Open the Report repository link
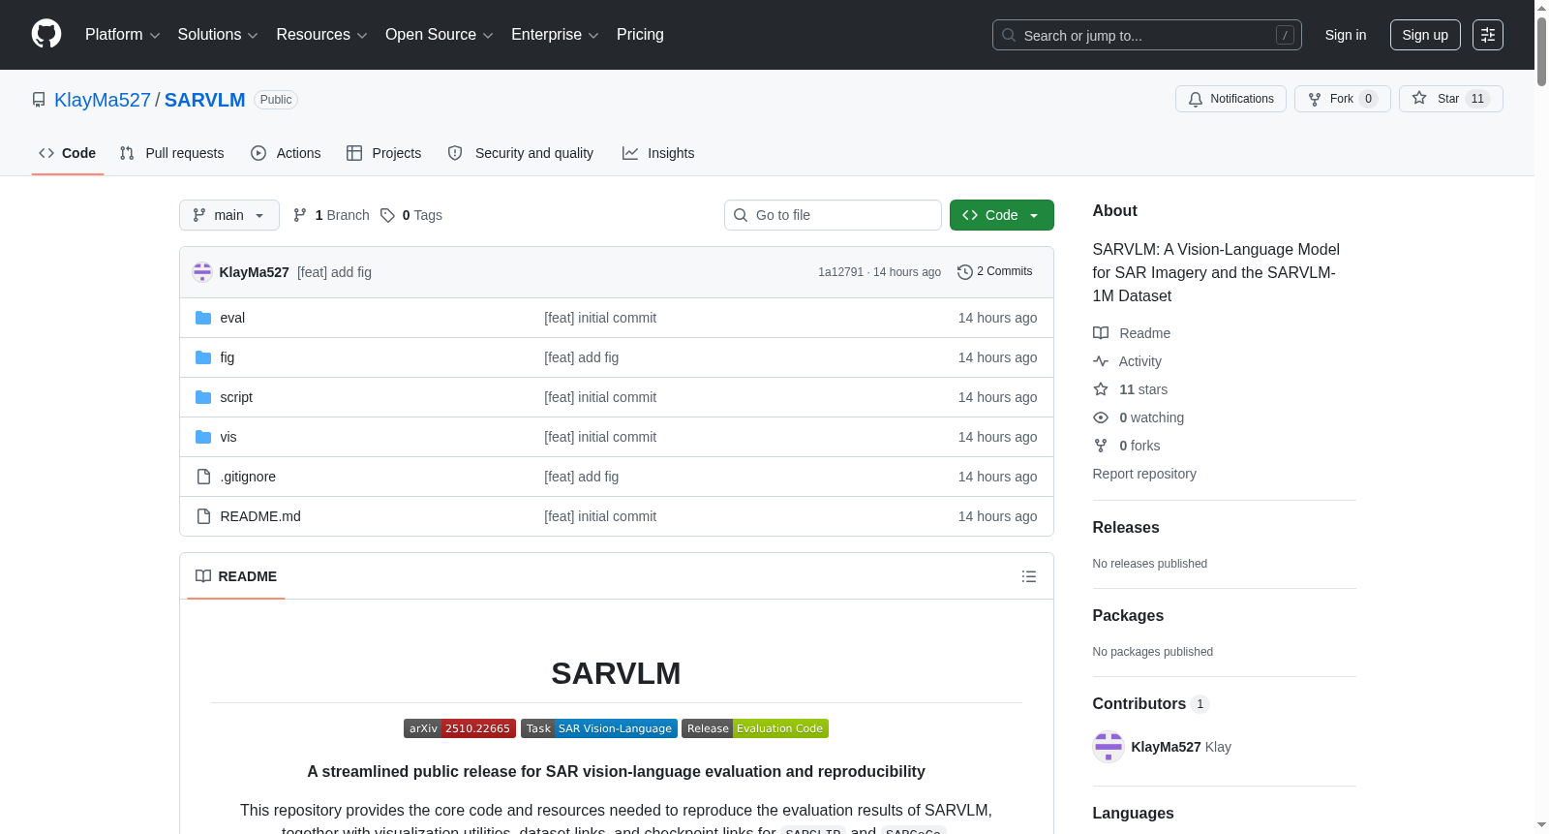The height and width of the screenshot is (834, 1549). (1144, 474)
